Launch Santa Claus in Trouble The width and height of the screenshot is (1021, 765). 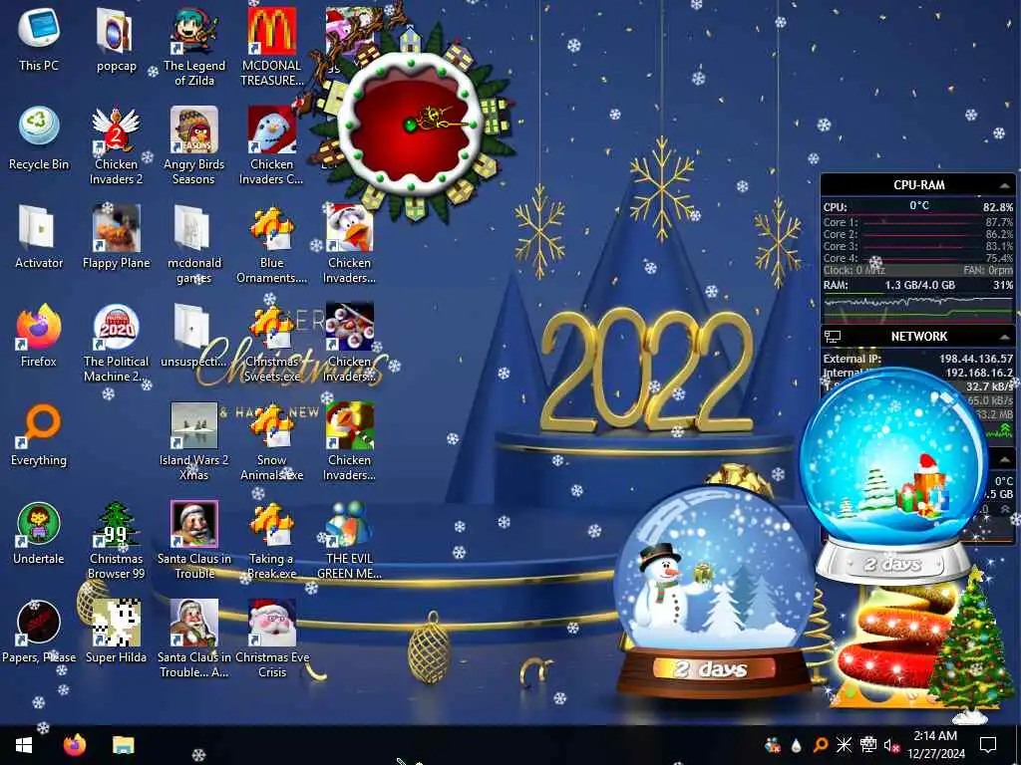point(194,540)
